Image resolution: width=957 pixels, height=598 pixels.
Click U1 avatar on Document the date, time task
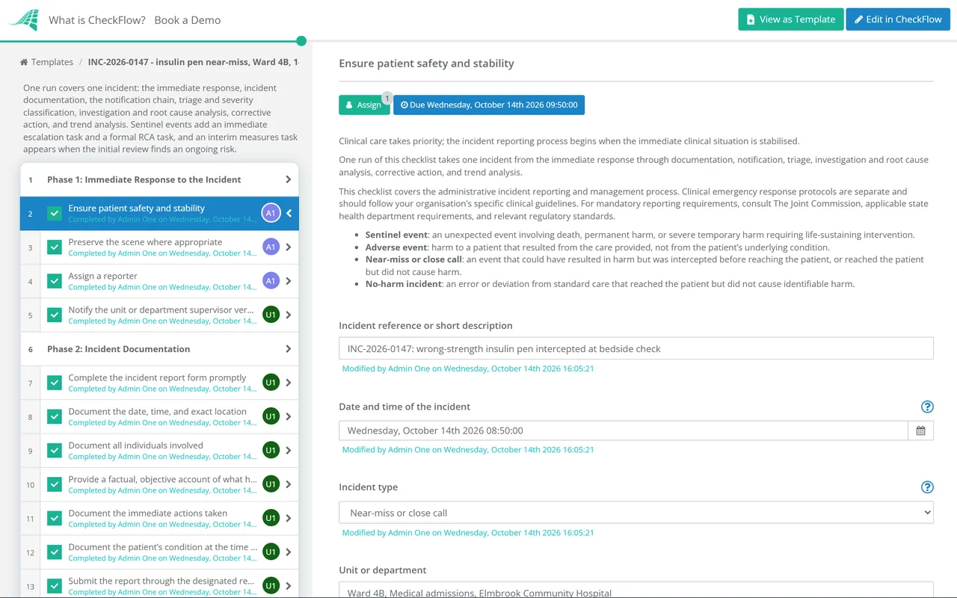pos(271,416)
